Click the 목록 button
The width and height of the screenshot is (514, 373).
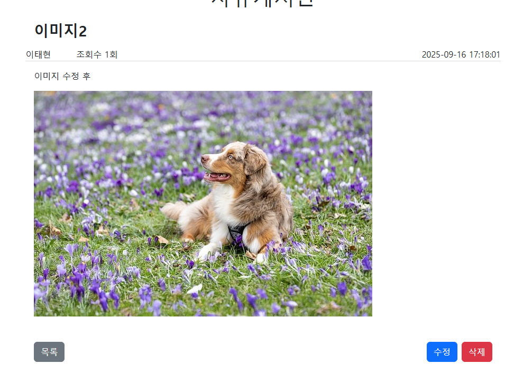click(49, 352)
